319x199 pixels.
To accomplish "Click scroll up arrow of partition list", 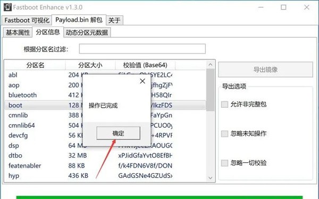I will [211, 65].
